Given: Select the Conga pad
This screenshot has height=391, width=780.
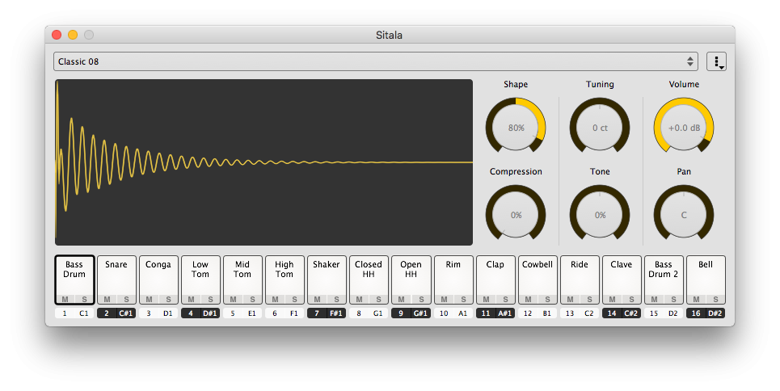Looking at the screenshot, I should pyautogui.click(x=158, y=280).
